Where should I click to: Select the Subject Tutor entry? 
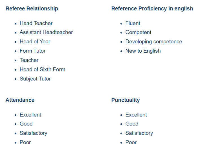pos(35,79)
